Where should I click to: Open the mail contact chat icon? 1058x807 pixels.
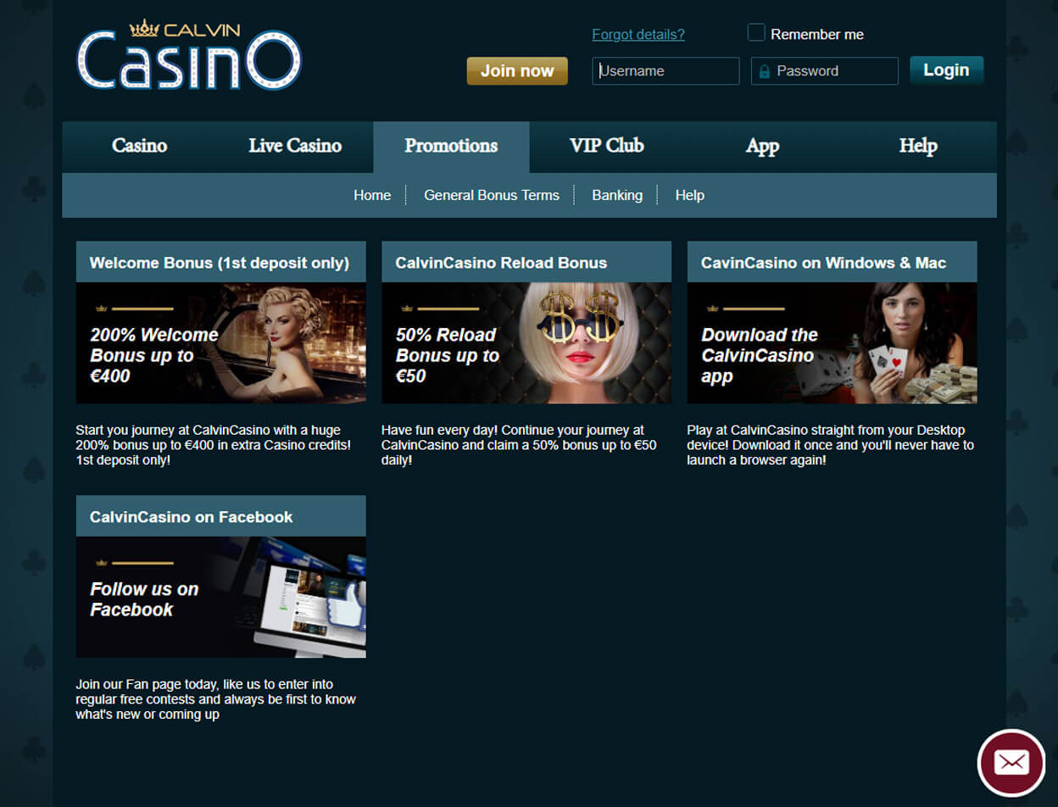(x=1011, y=762)
